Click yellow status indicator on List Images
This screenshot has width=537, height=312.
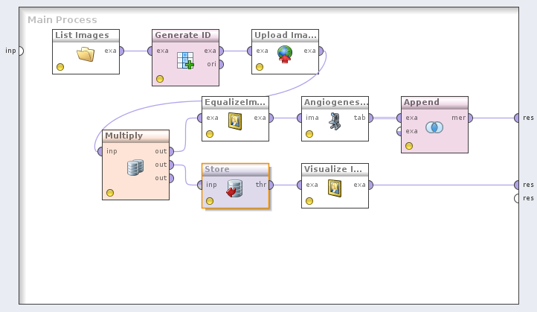[60, 67]
